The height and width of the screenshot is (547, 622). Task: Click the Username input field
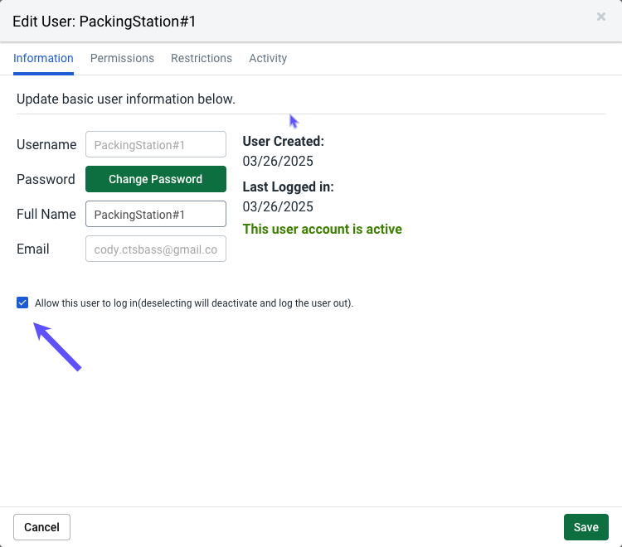tap(156, 144)
